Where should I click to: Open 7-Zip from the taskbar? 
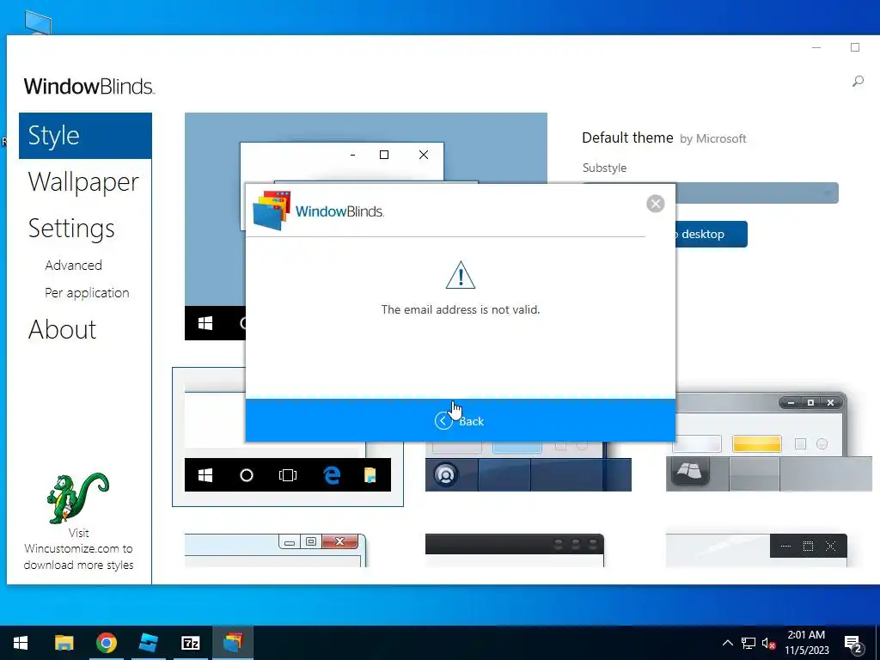190,643
